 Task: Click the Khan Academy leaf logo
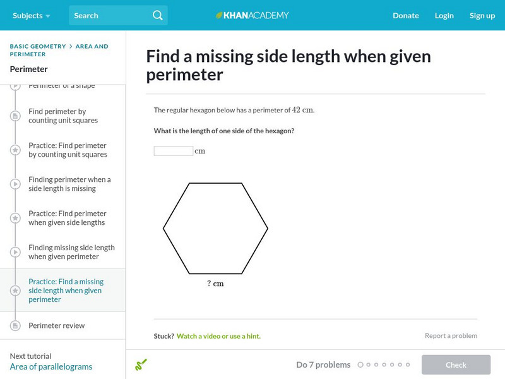tap(219, 15)
